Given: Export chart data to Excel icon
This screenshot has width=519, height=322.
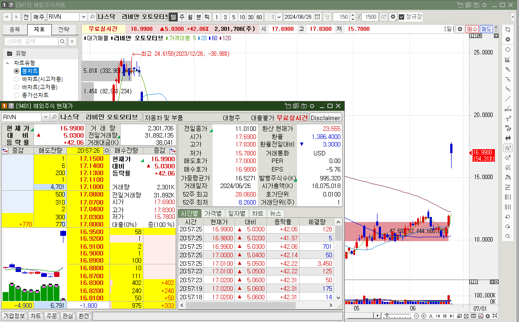Looking at the screenshot, I should 459,316.
